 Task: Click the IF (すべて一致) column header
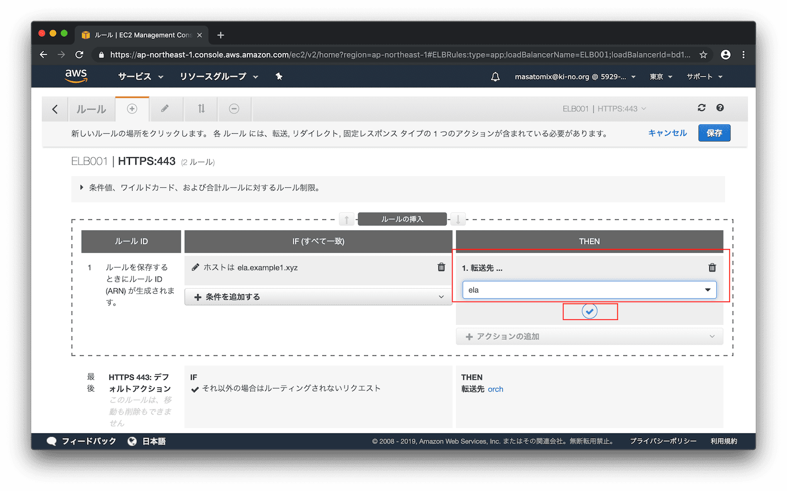[318, 241]
